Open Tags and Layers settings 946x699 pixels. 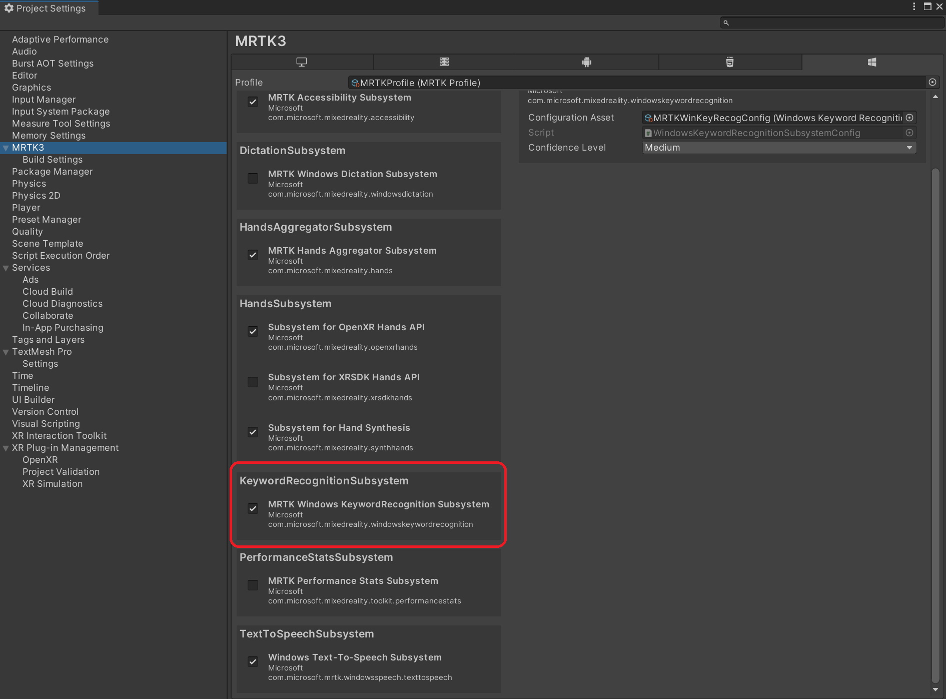click(x=48, y=340)
